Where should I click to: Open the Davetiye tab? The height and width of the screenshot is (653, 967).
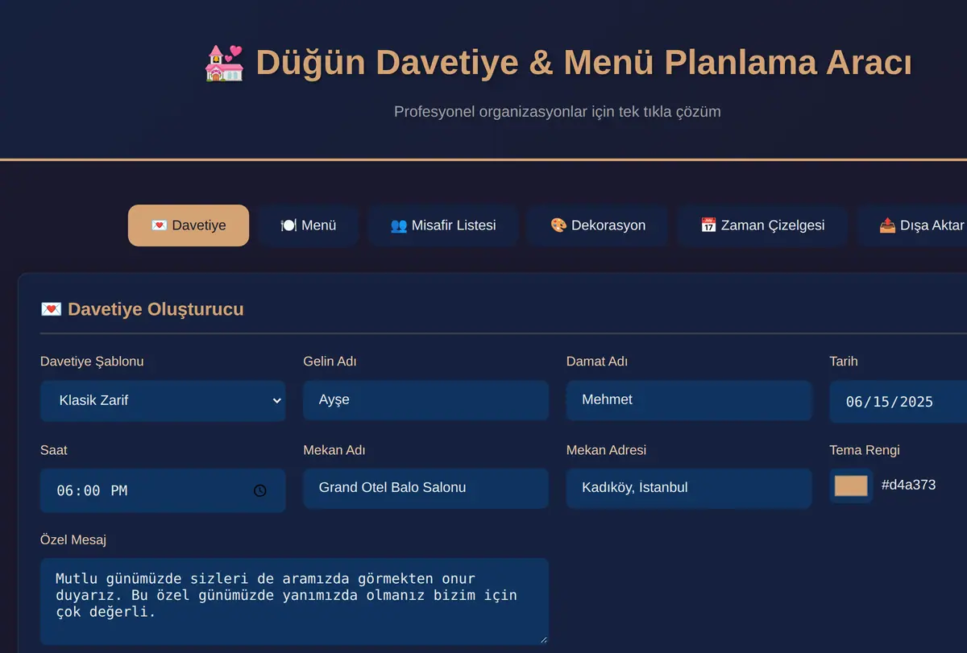pos(189,225)
